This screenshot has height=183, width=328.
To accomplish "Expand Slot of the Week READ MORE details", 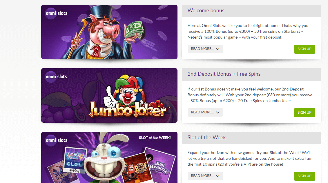I will pyautogui.click(x=205, y=176).
